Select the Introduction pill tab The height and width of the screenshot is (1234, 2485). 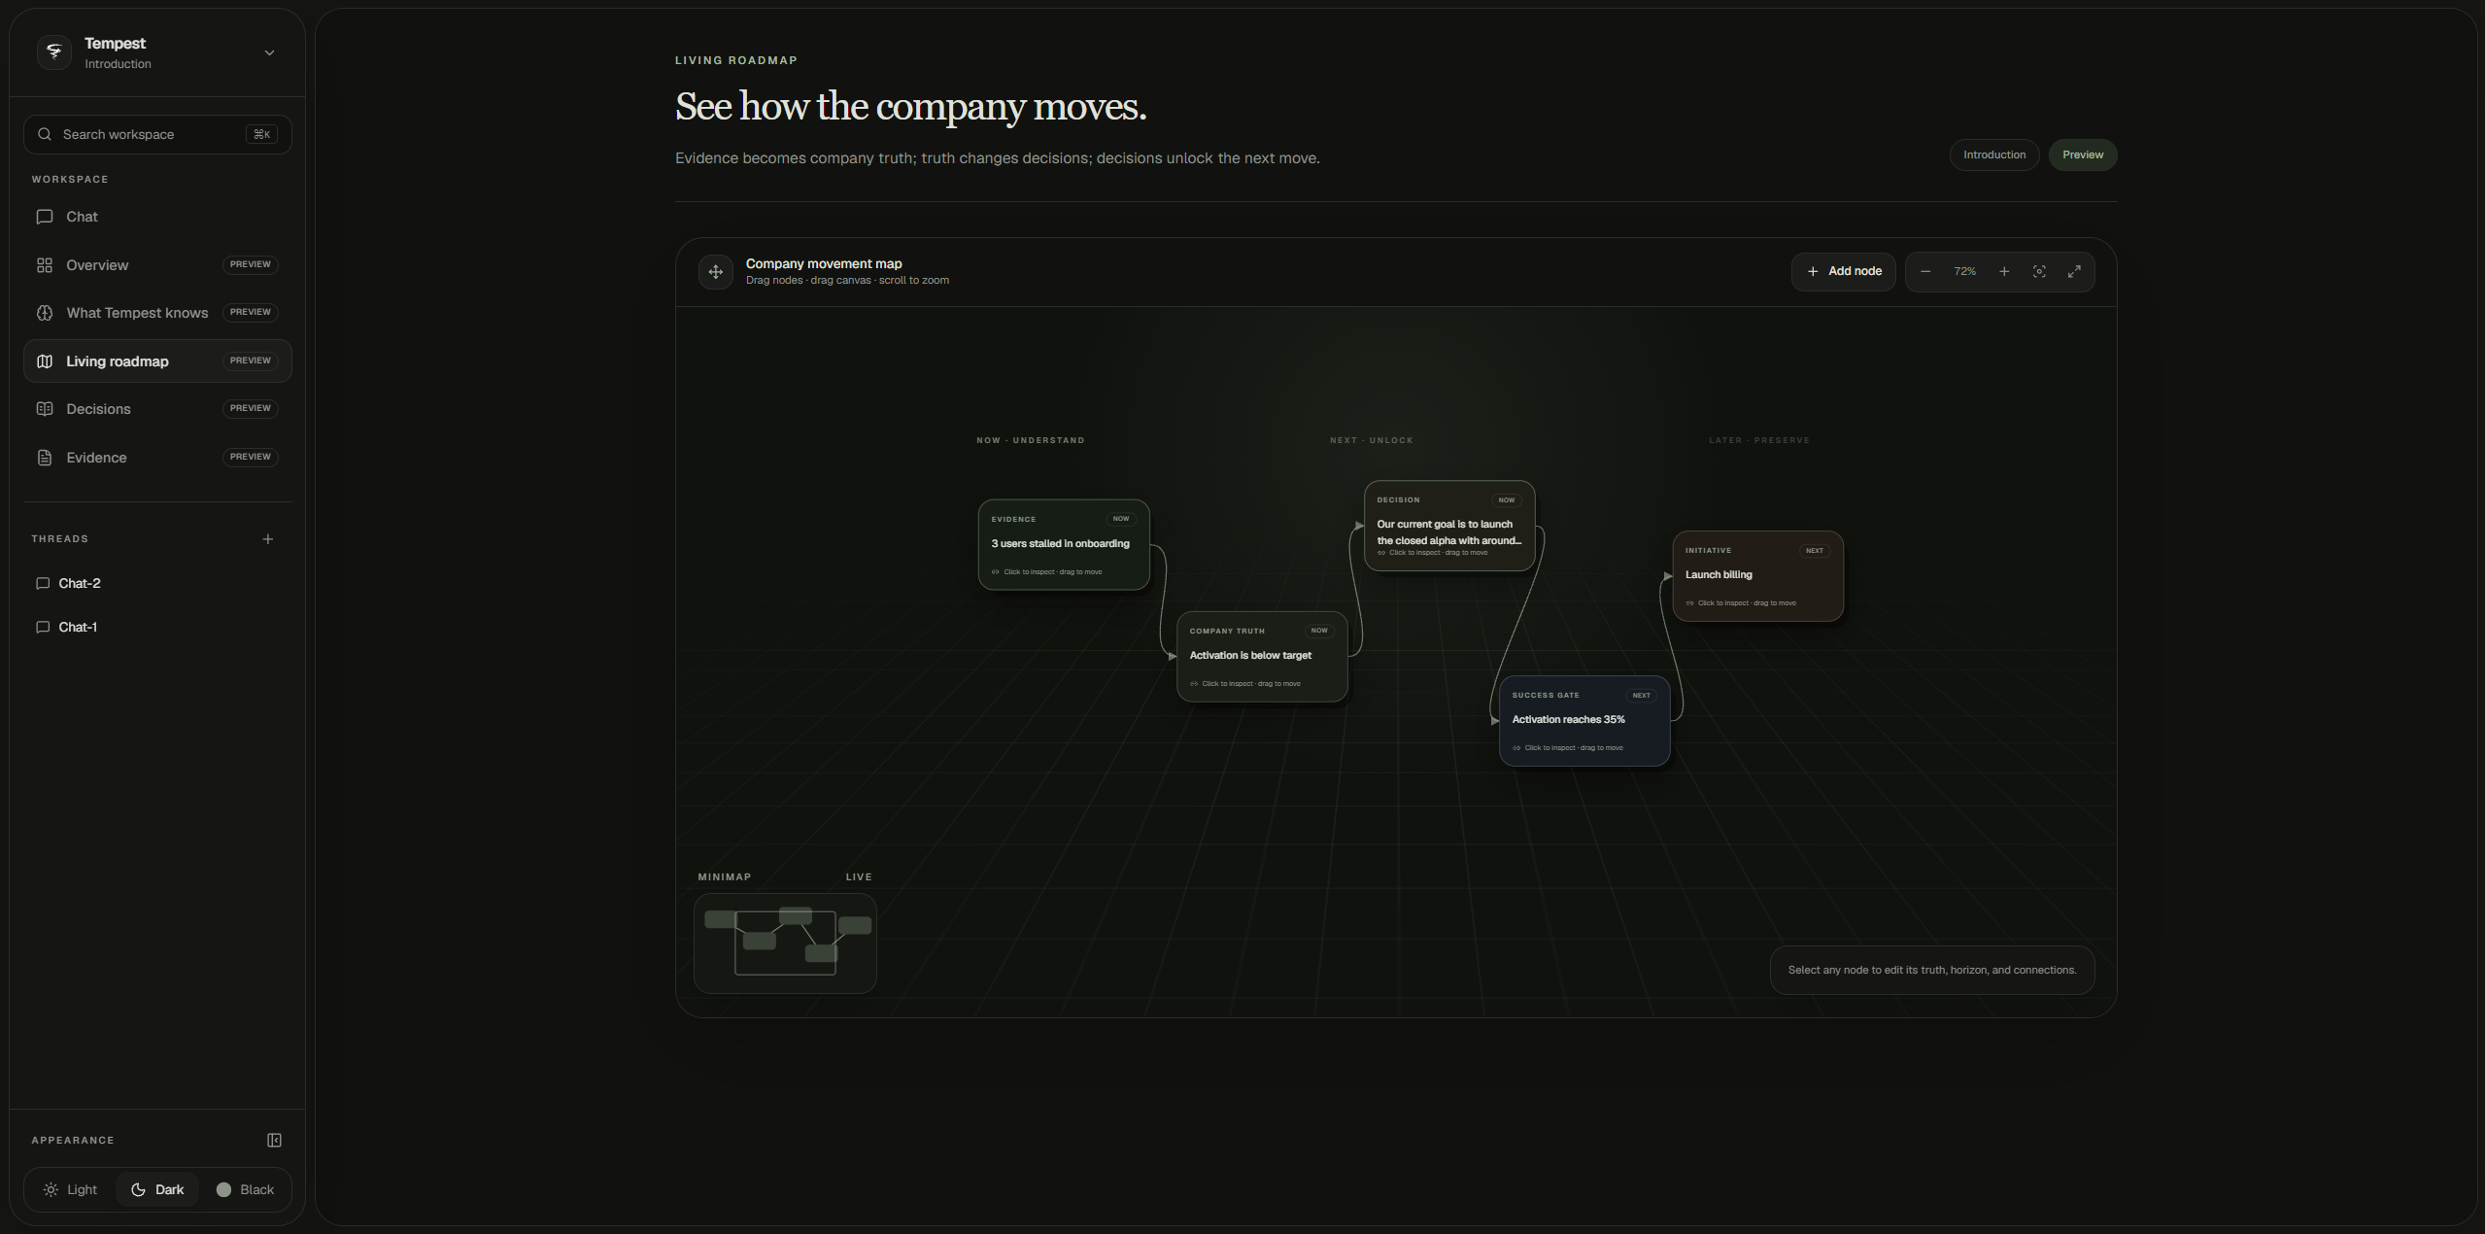click(x=1994, y=155)
